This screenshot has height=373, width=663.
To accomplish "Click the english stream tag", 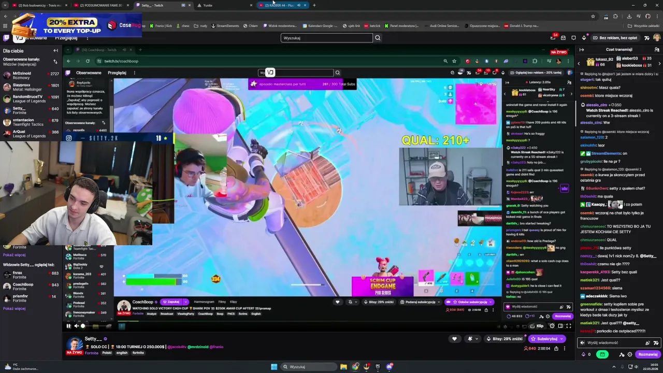I will 122,353.
